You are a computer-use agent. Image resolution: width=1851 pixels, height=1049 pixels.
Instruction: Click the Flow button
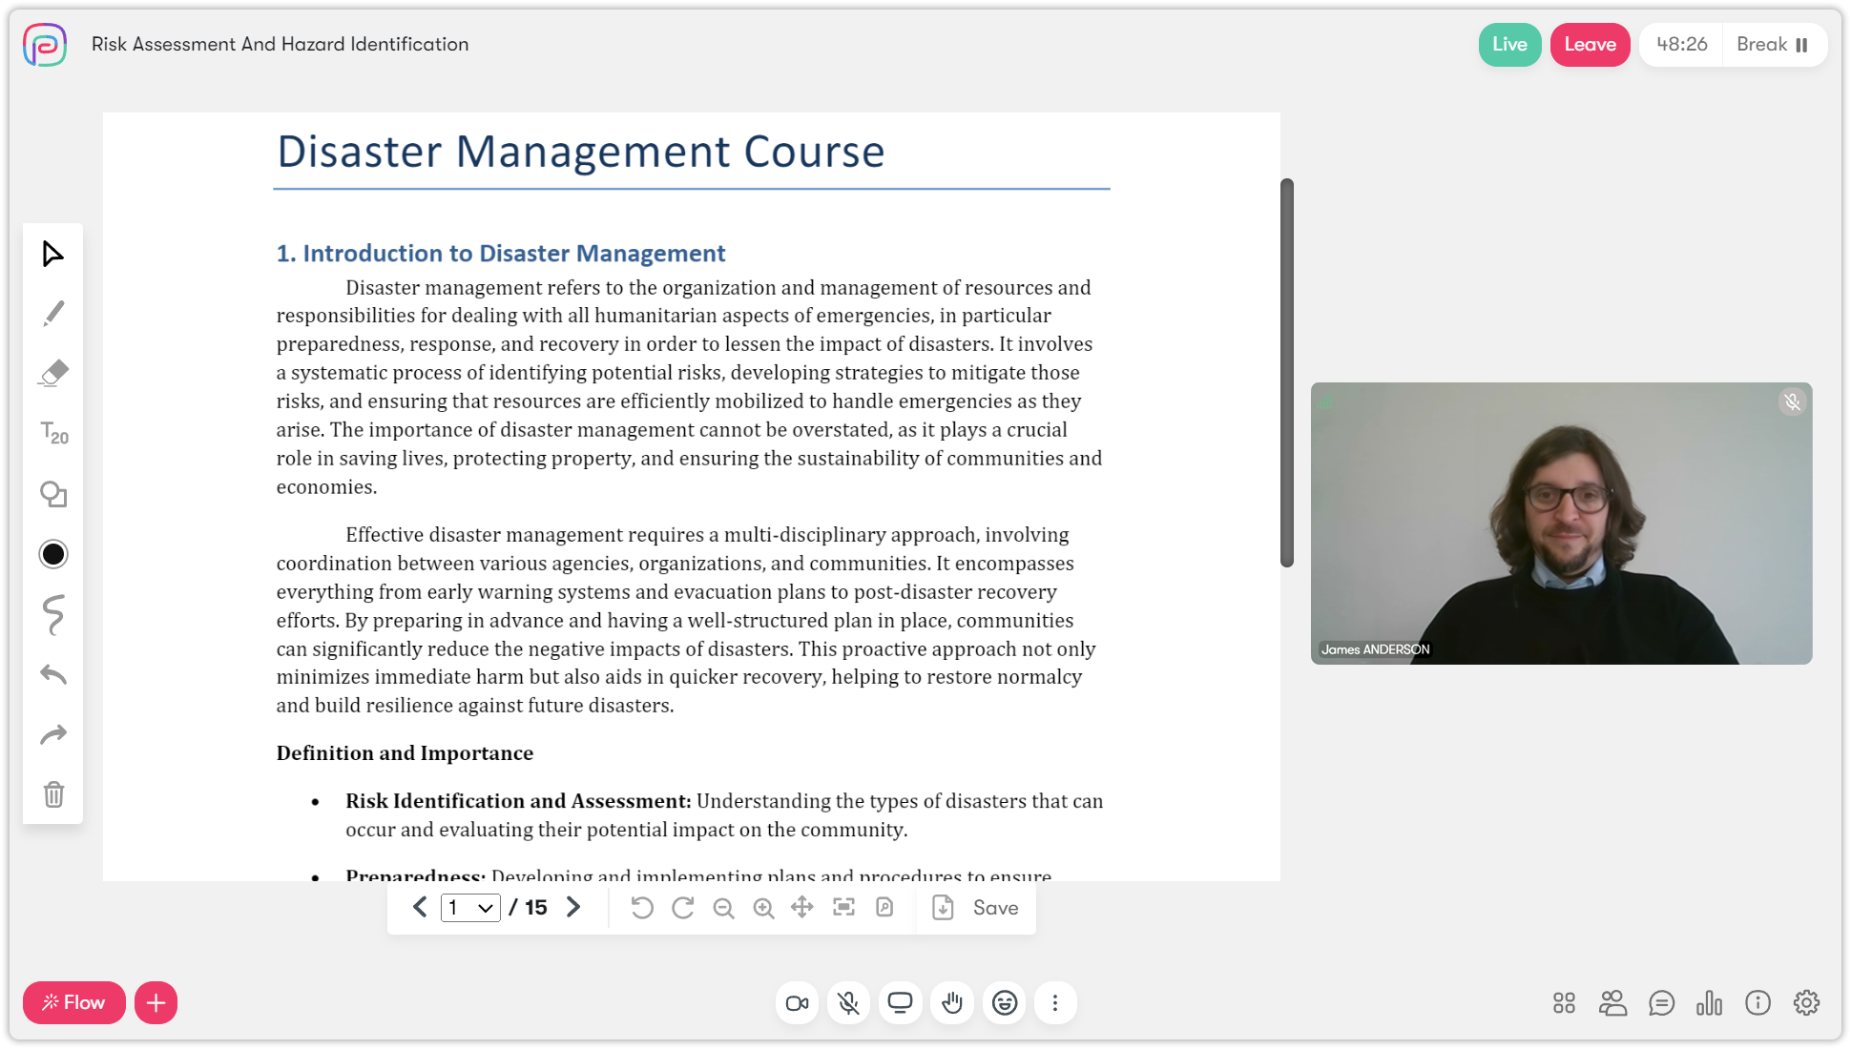(74, 1003)
